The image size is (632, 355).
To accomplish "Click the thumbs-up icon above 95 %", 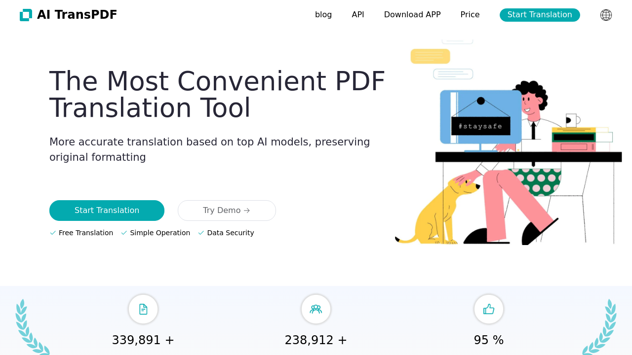I will click(x=489, y=309).
